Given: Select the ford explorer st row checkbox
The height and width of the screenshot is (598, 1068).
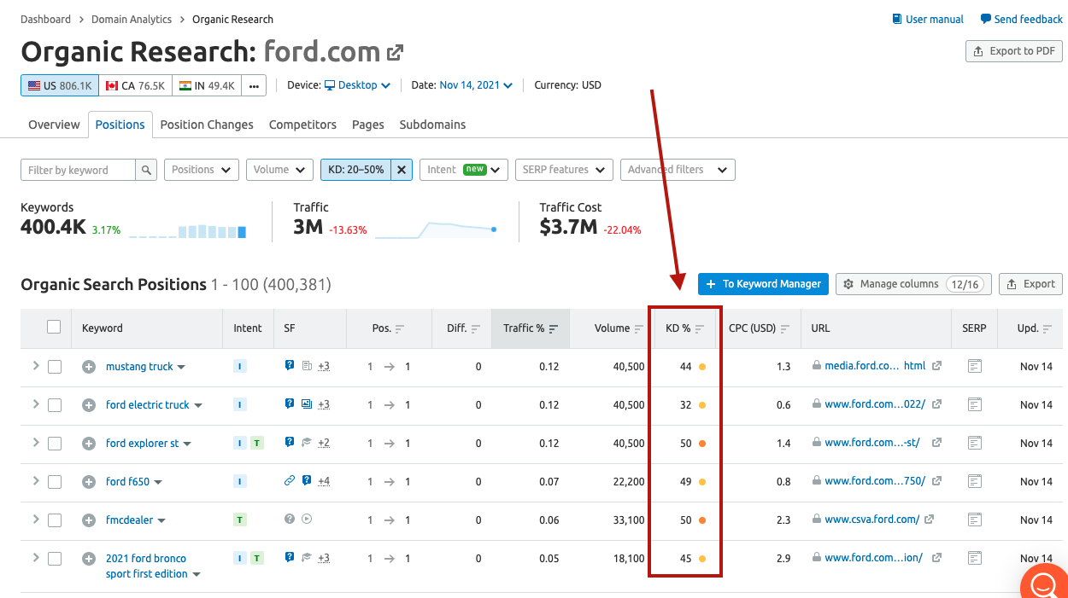Looking at the screenshot, I should 55,444.
